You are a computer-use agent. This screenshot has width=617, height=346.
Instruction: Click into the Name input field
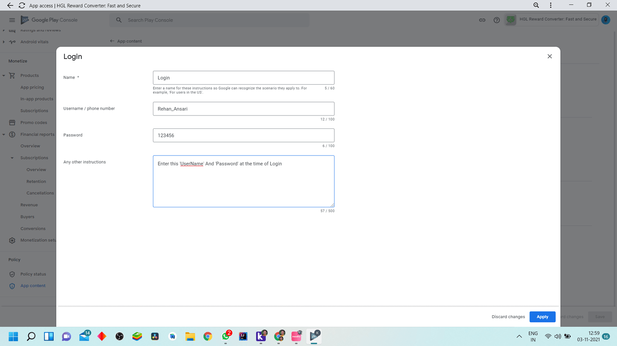pos(244,78)
